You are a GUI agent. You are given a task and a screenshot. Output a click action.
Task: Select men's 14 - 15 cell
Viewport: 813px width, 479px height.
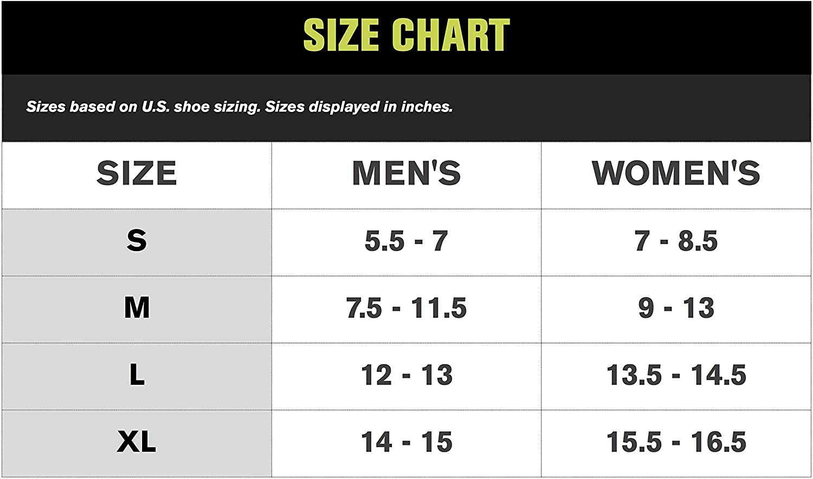(x=406, y=442)
